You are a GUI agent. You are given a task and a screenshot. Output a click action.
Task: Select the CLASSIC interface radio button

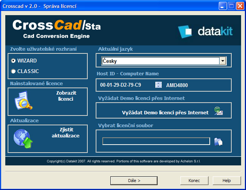14,71
